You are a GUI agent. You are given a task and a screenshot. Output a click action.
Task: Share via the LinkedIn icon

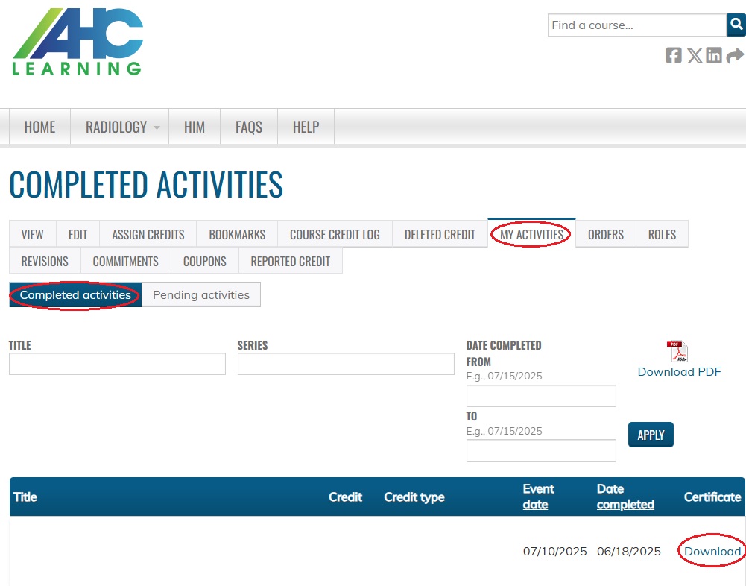(714, 55)
